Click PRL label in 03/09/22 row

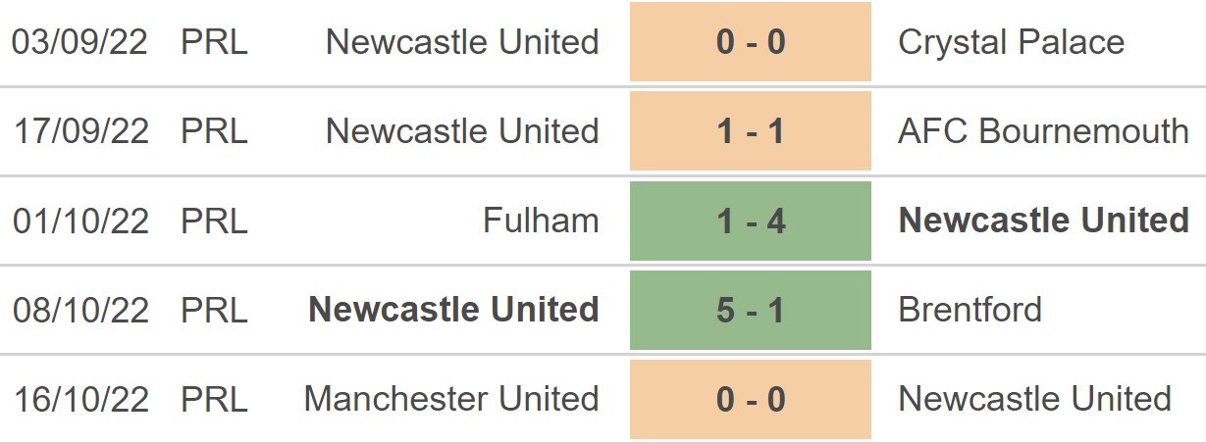point(214,42)
